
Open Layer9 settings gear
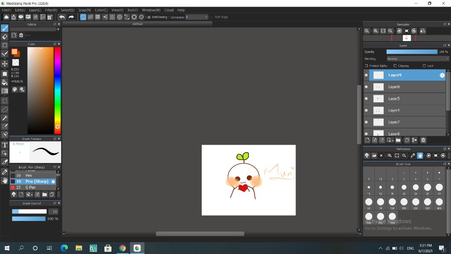click(442, 75)
